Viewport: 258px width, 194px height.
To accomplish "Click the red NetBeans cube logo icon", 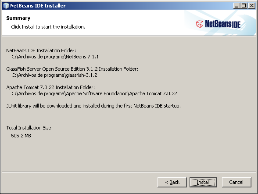I will (199, 24).
